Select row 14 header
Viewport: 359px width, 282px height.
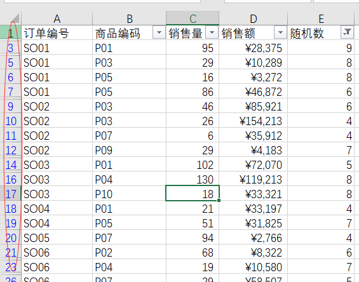click(11, 164)
